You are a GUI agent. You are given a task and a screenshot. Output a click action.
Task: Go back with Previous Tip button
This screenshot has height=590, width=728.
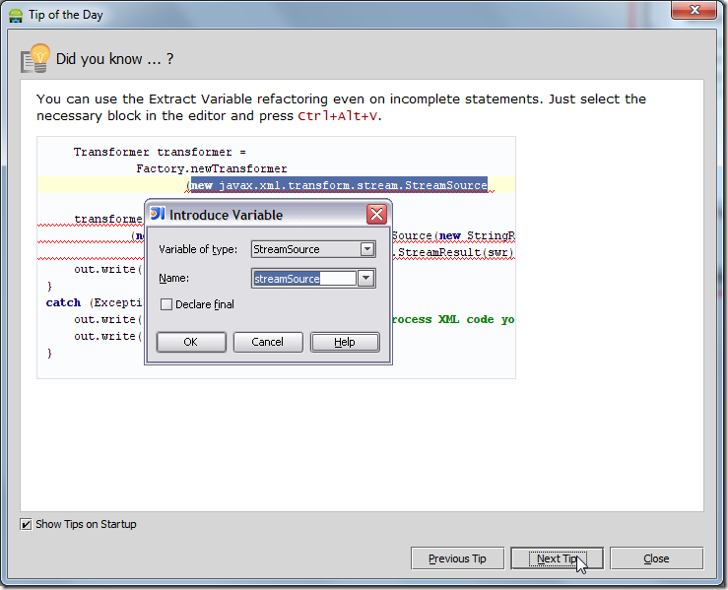457,558
